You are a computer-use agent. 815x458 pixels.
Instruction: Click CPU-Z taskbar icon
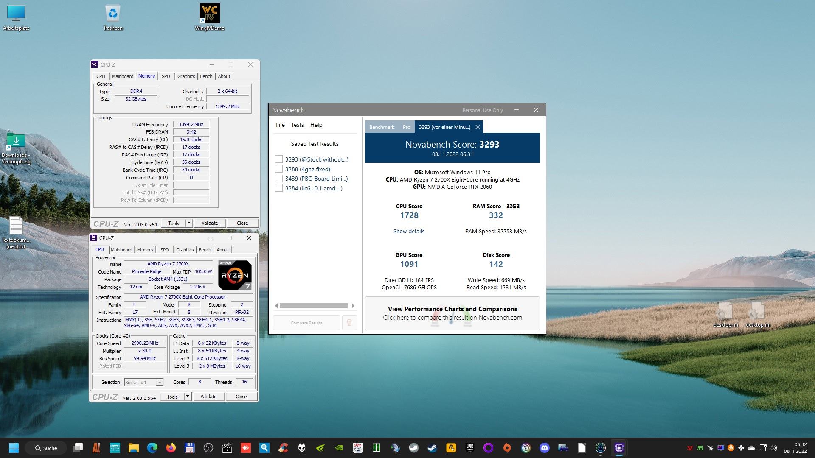(619, 448)
